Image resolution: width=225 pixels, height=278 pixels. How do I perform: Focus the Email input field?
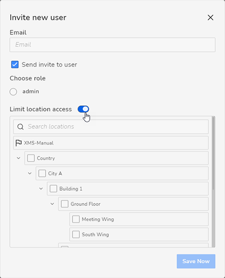pos(112,45)
